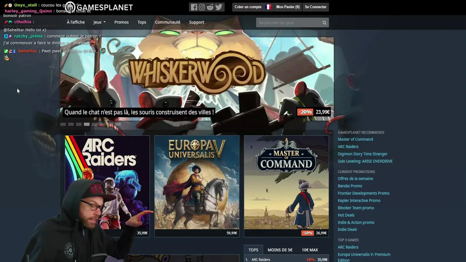Open 'Kepler Interactive Promo' link
This screenshot has width=466, height=262.
pyautogui.click(x=359, y=201)
